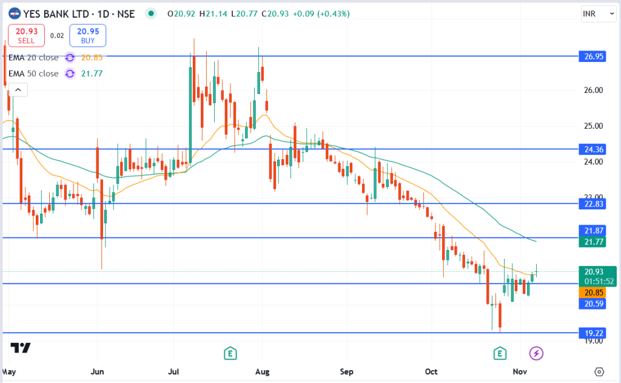Click the Nov label on time axis
Viewport: 621px width, 383px height.
click(520, 371)
